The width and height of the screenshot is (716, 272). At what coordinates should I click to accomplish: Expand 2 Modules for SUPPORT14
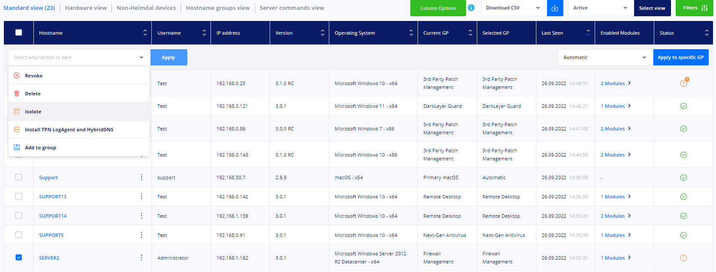(616, 216)
